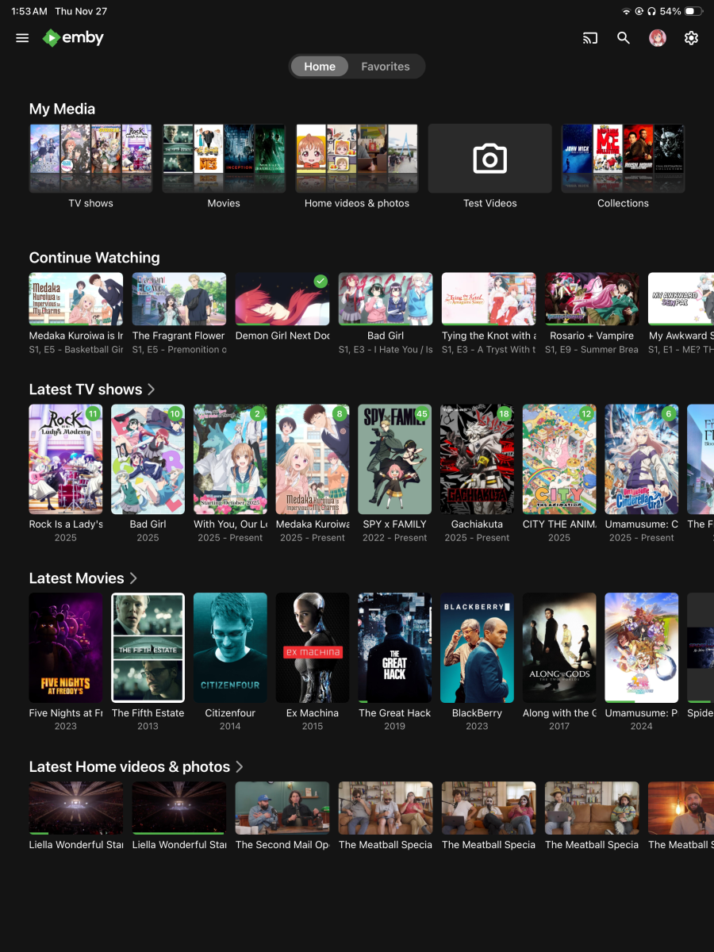714x952 pixels.
Task: Expand Latest TV shows chevron
Action: tap(152, 390)
